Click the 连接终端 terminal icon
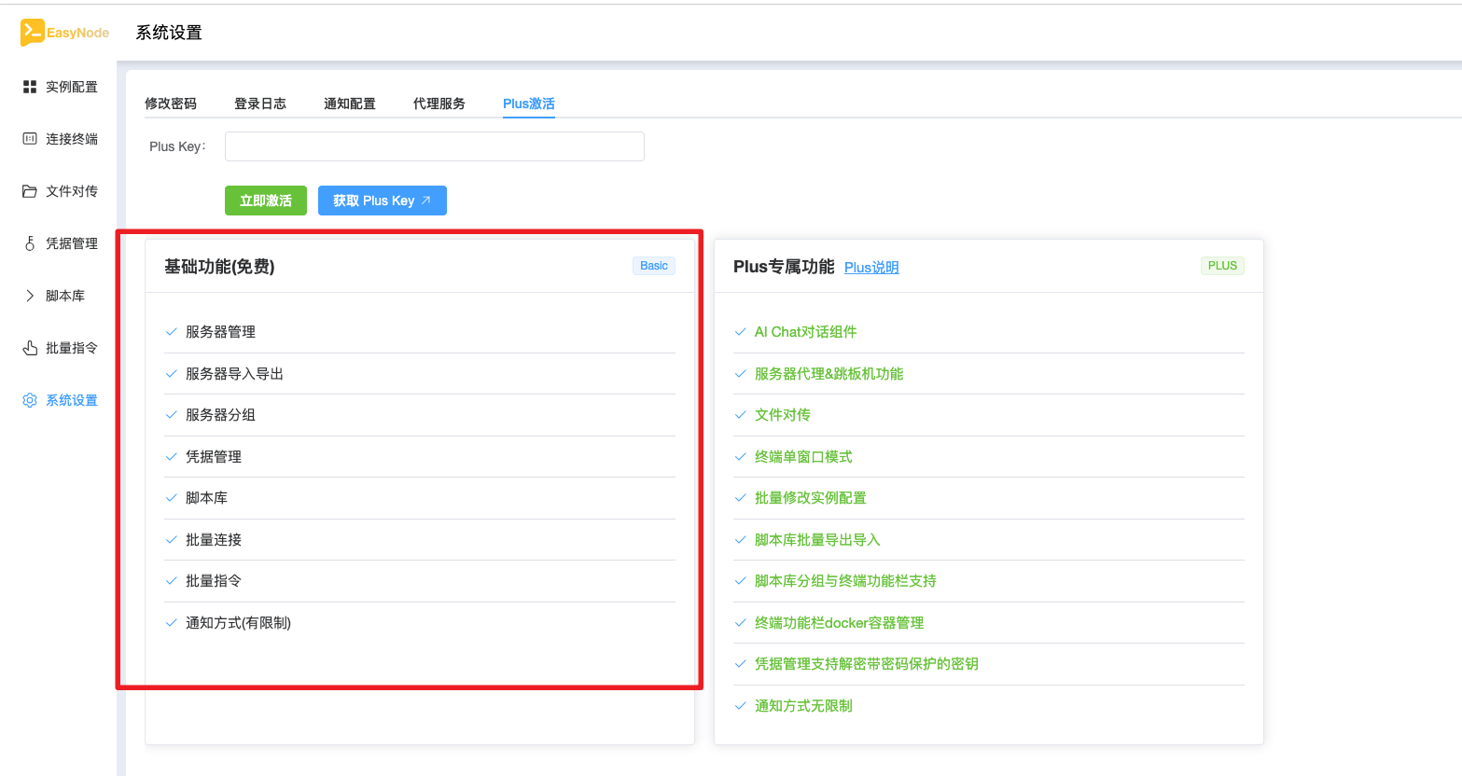1462x776 pixels. [x=30, y=139]
